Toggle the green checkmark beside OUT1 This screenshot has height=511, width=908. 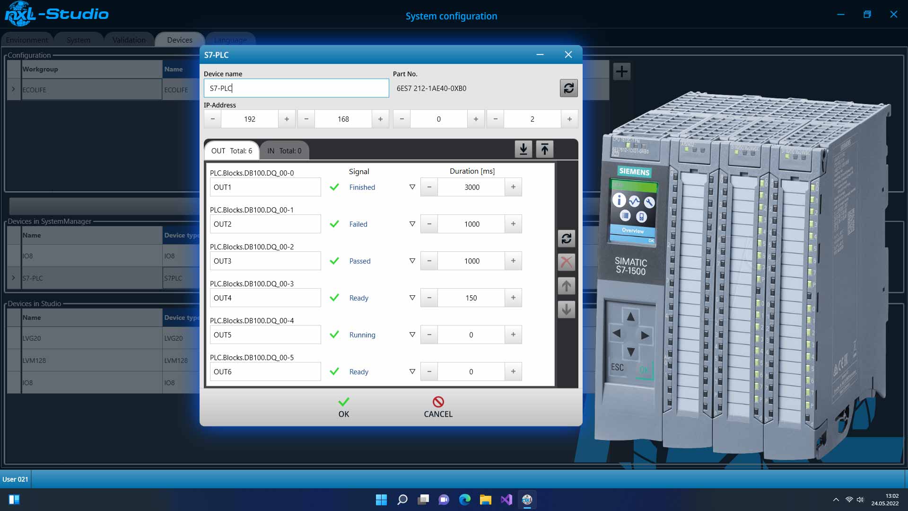334,187
